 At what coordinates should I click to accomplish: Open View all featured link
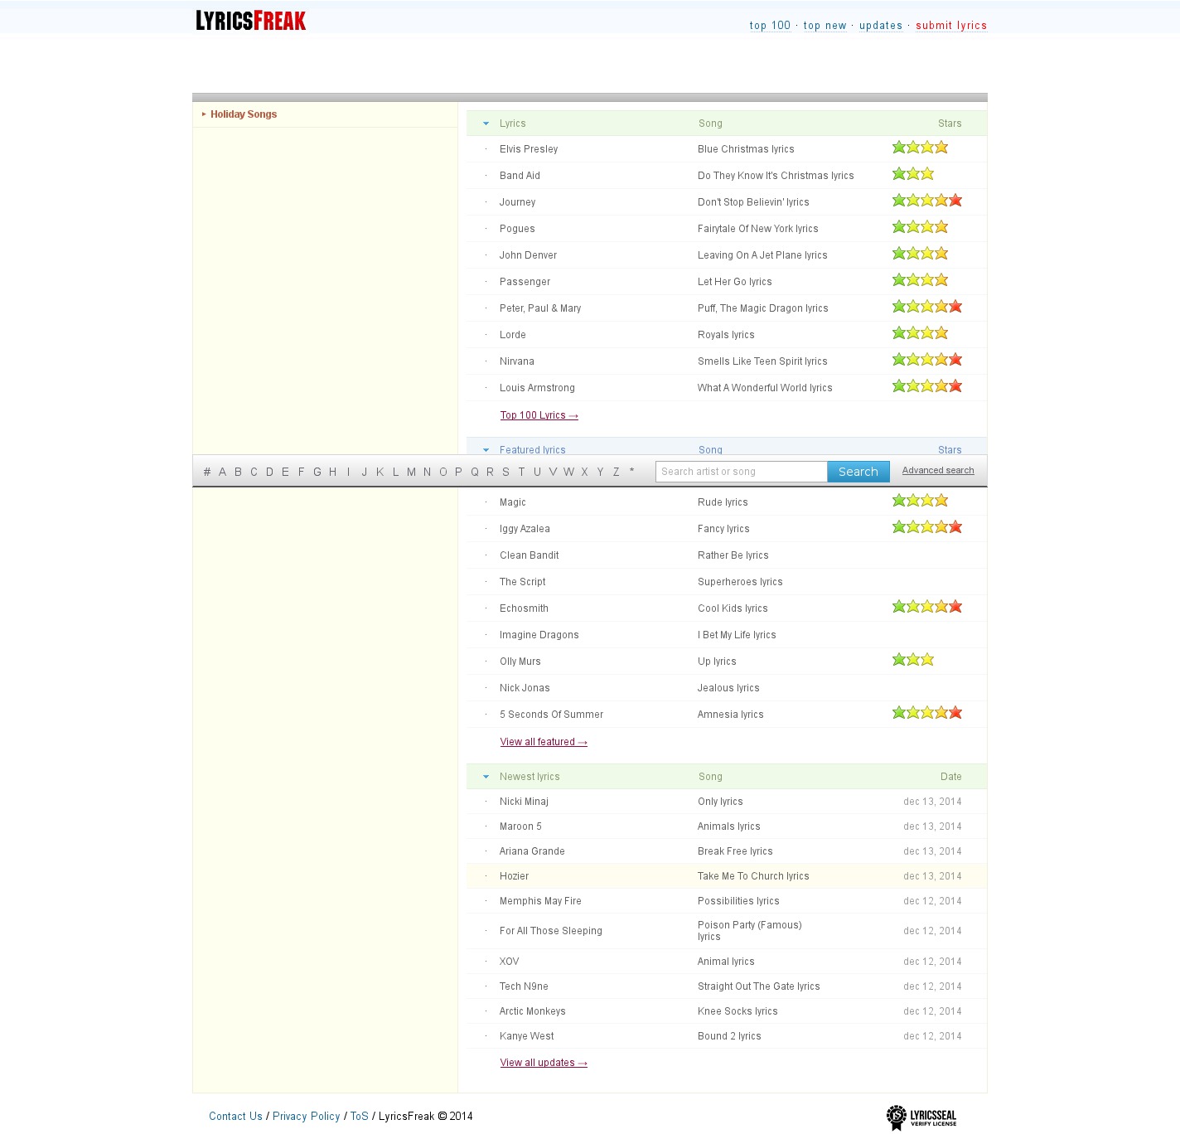[x=544, y=742]
